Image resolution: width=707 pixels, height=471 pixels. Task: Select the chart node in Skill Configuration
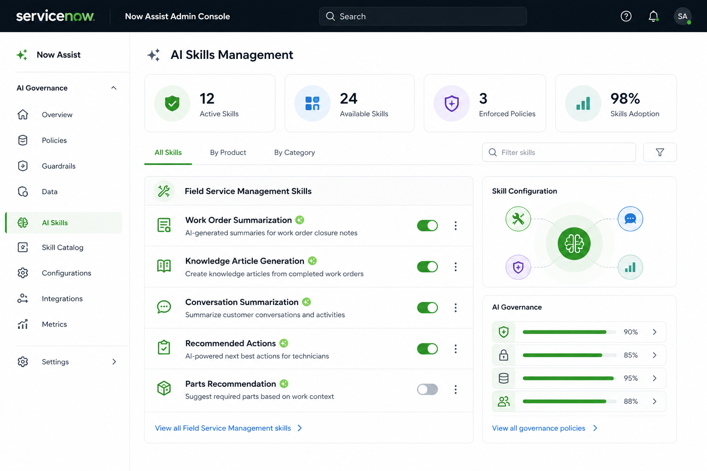pyautogui.click(x=630, y=267)
